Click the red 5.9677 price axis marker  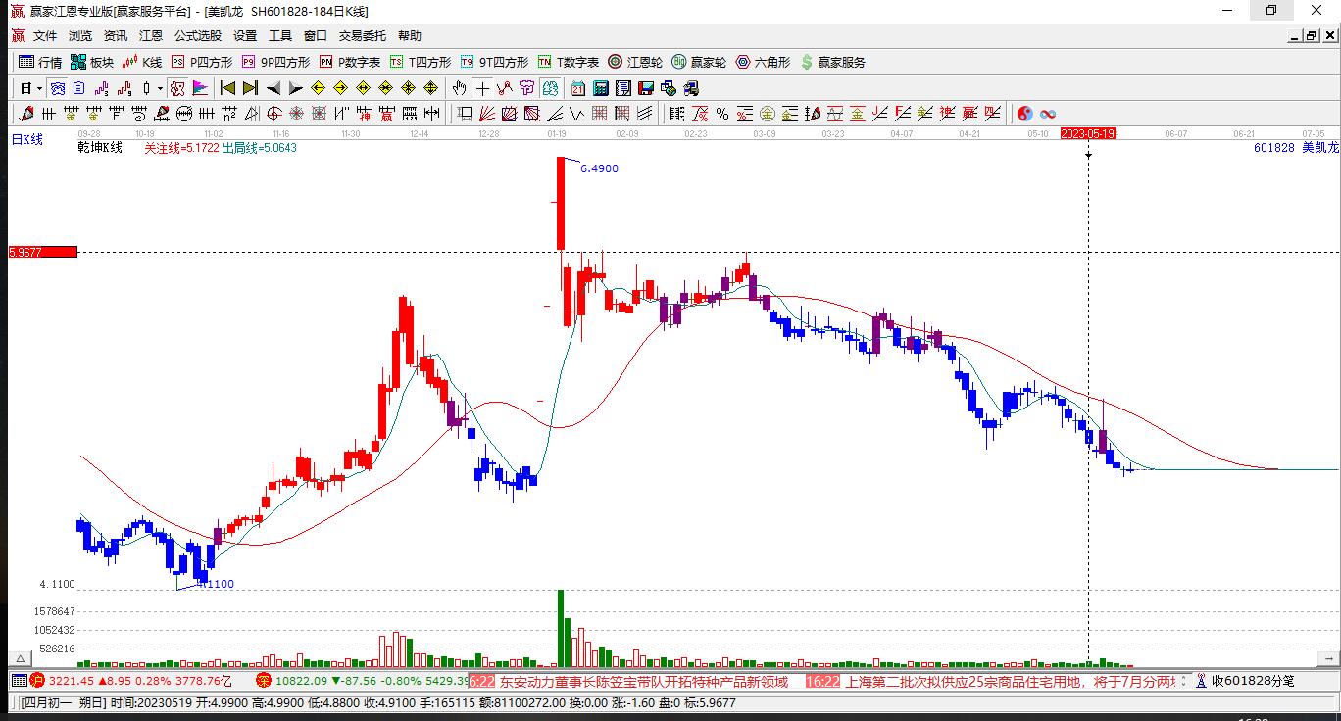(42, 252)
